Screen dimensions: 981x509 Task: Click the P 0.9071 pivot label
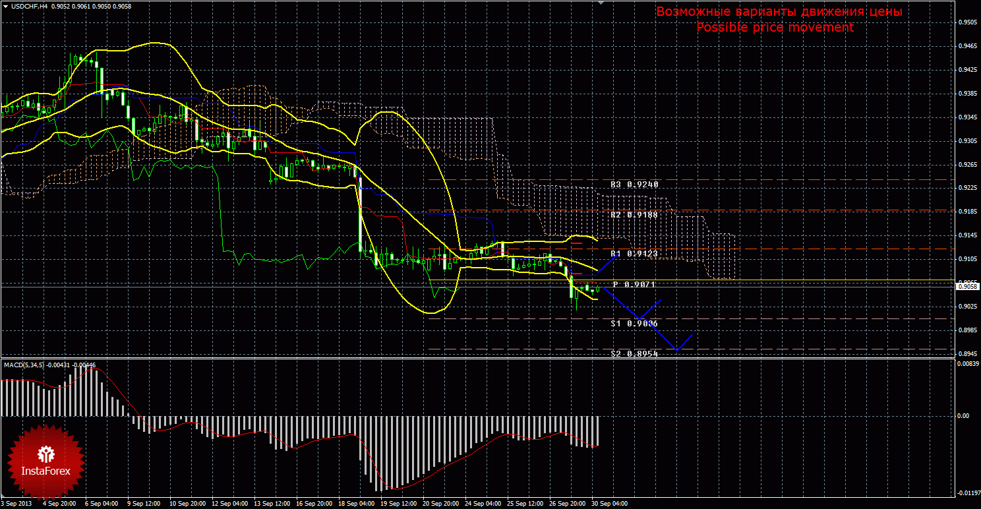point(634,284)
